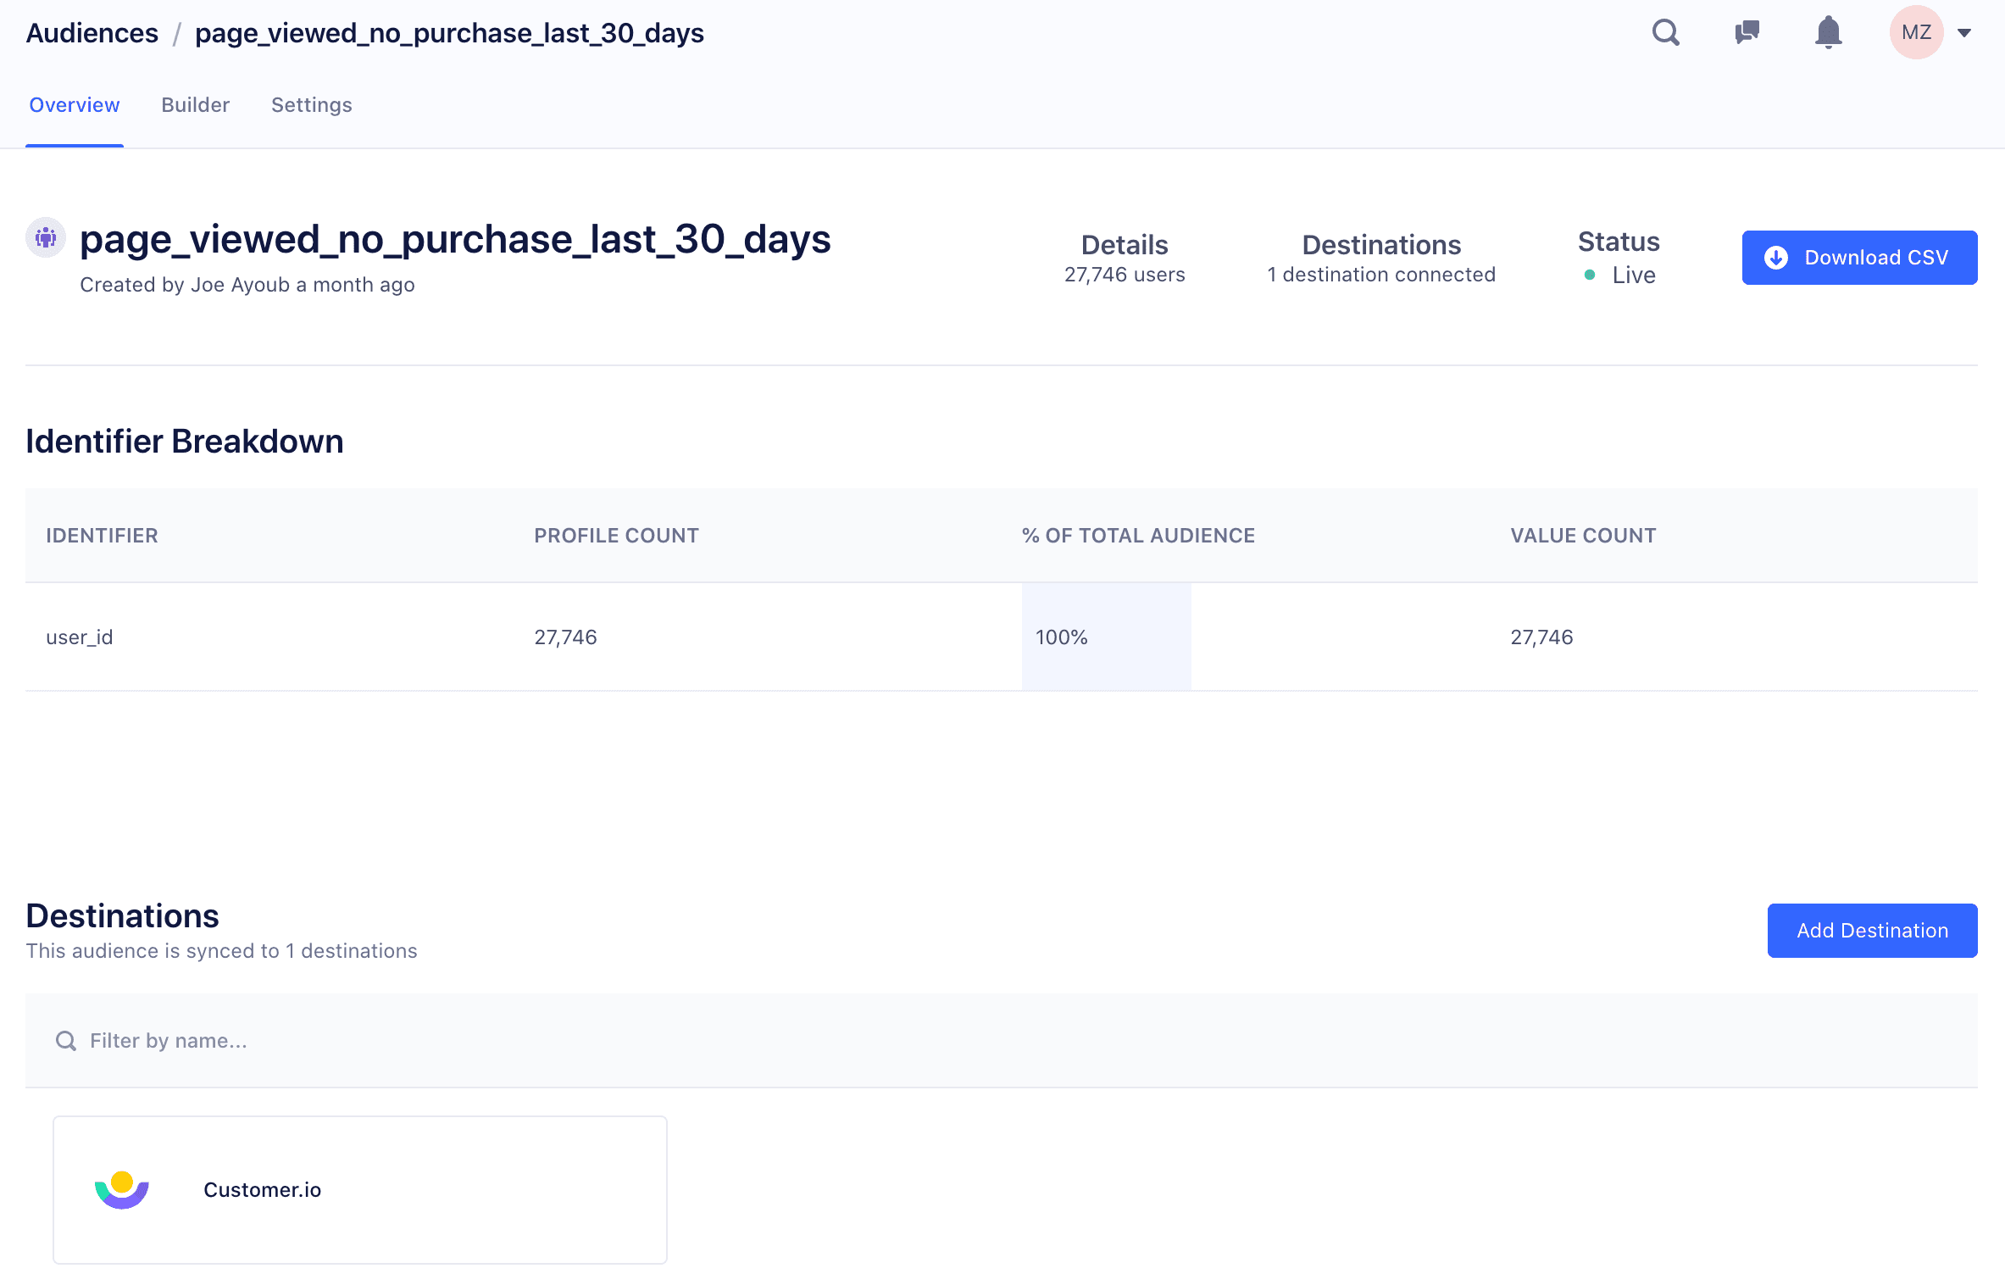
Task: Select the Overview tab
Action: point(74,104)
